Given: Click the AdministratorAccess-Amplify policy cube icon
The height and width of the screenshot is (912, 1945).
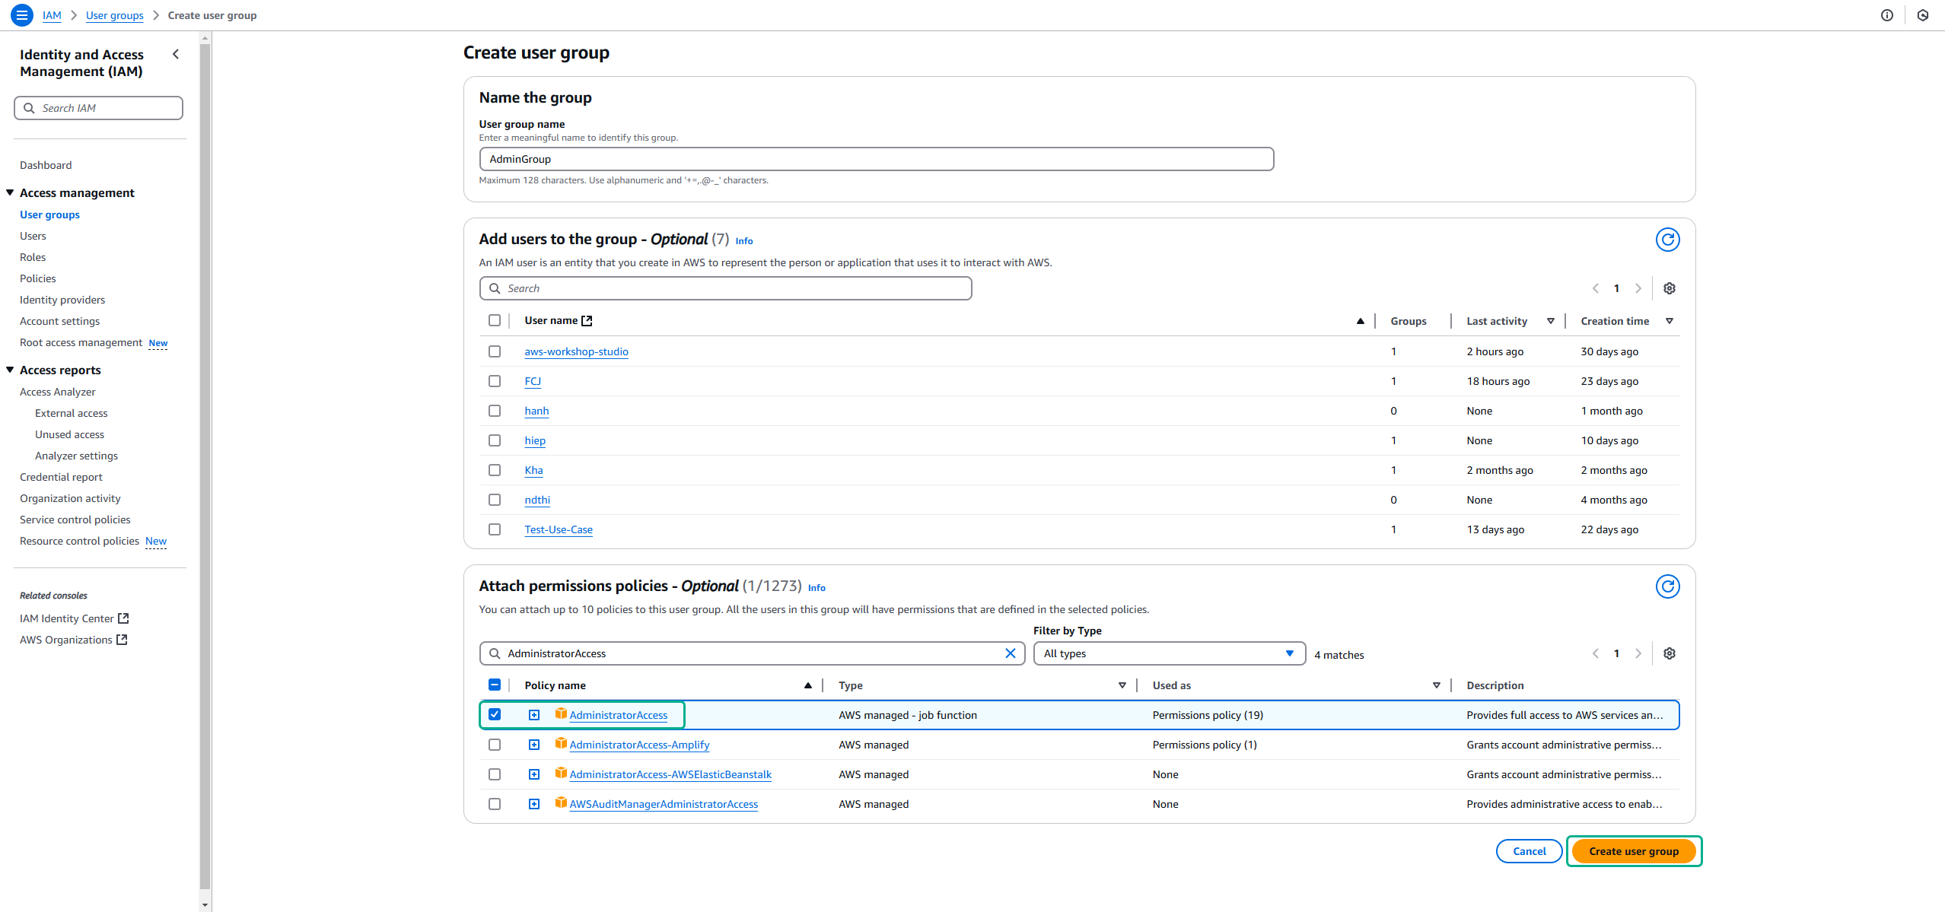Looking at the screenshot, I should pos(561,743).
